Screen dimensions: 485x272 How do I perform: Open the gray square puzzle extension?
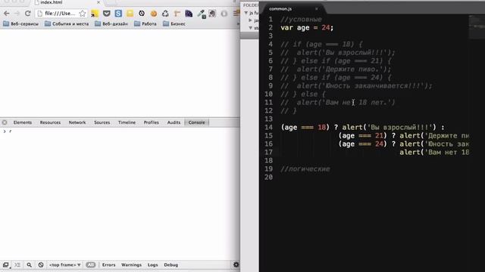pos(212,14)
